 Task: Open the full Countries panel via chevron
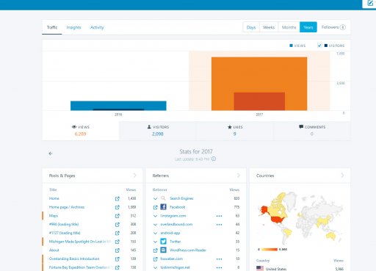(342, 176)
